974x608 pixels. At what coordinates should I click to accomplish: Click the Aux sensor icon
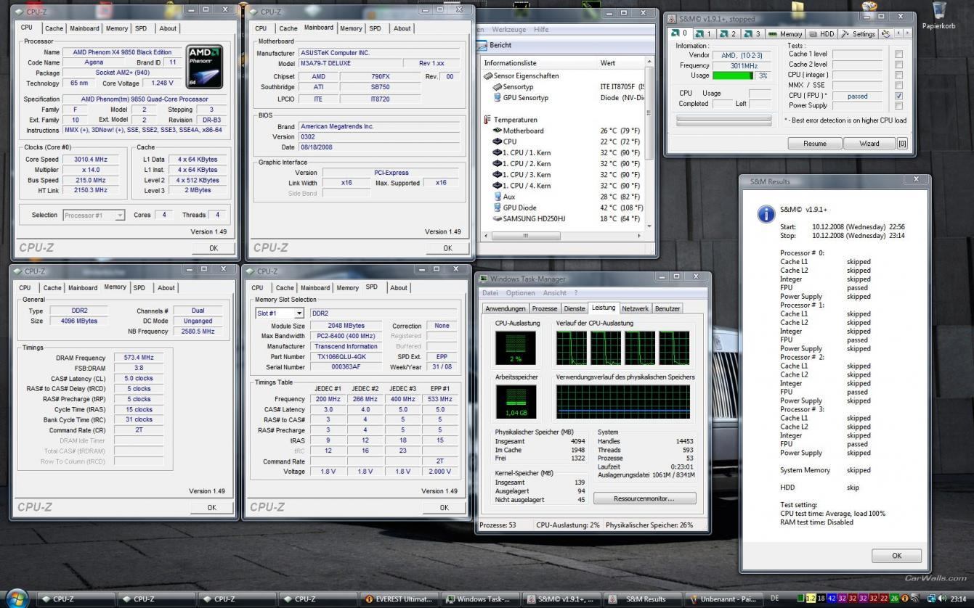498,196
